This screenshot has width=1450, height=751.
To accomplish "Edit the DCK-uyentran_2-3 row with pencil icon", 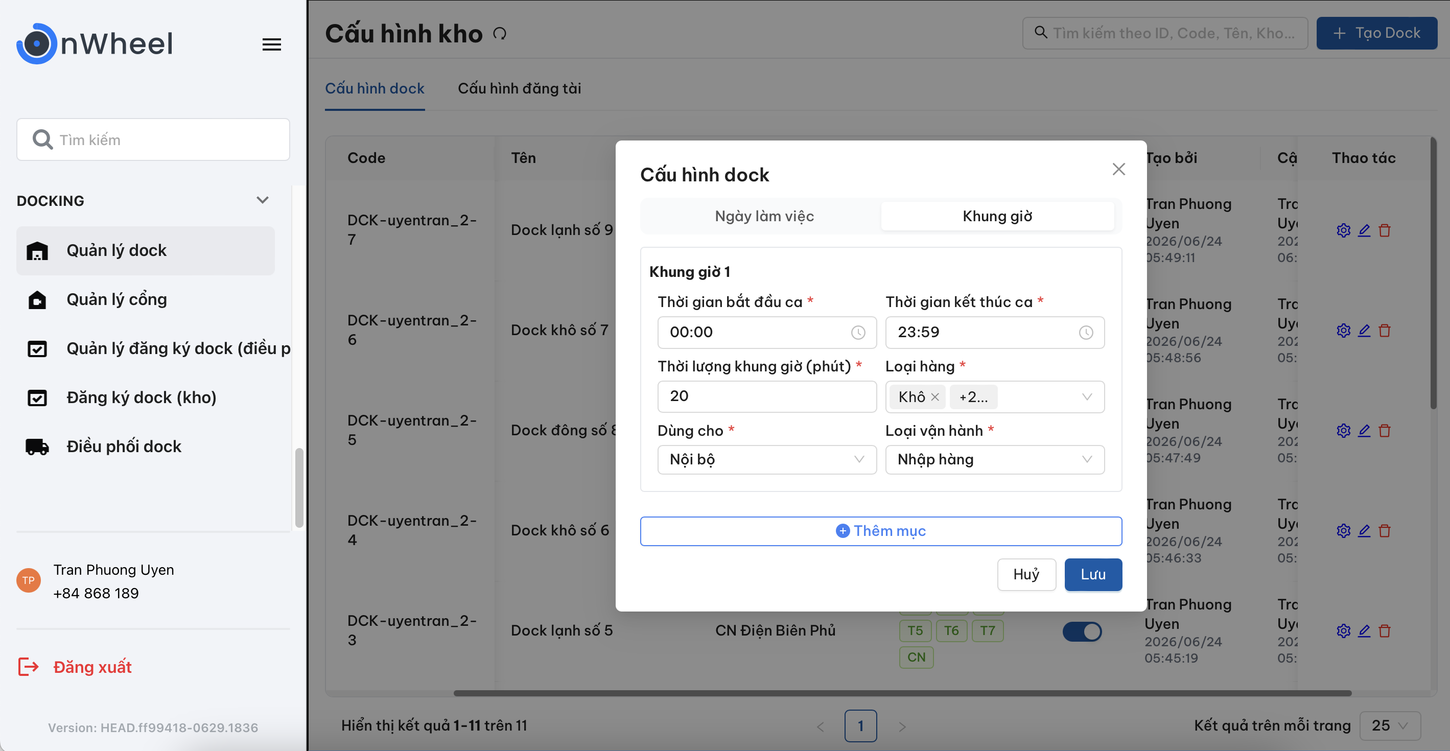I will (x=1364, y=631).
